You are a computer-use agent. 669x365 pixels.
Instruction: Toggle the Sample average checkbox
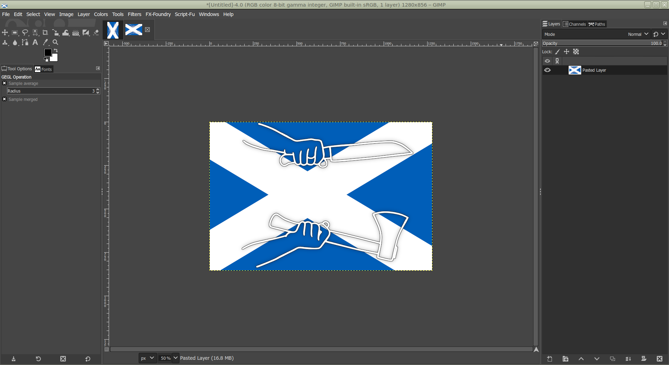(x=5, y=84)
